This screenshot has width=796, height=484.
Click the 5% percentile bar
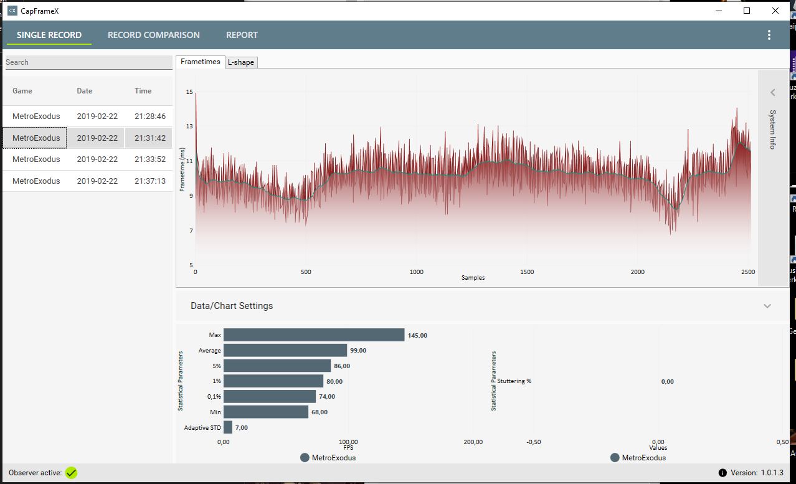[x=277, y=366]
